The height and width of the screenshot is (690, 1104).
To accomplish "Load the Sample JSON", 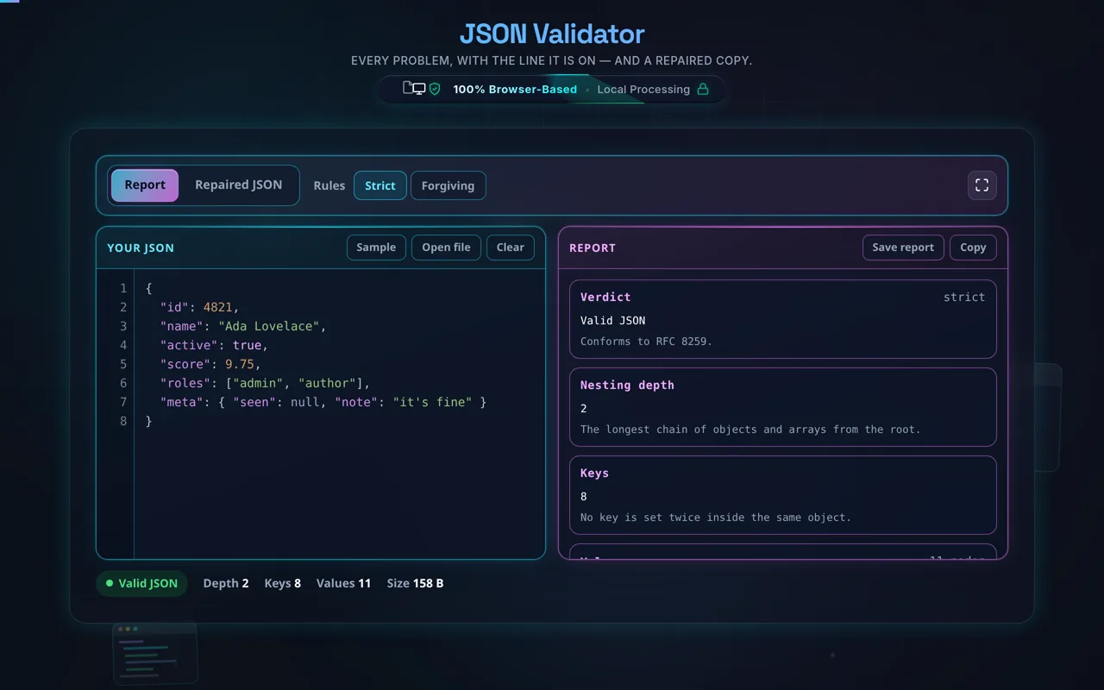I will pos(376,248).
